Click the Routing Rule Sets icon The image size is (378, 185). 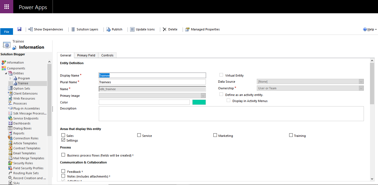pos(10,173)
